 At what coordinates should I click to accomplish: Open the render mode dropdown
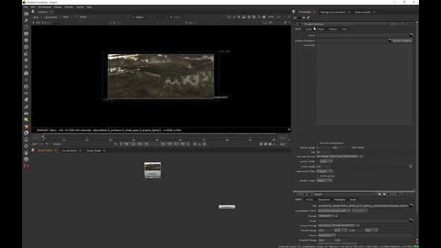tap(325, 180)
